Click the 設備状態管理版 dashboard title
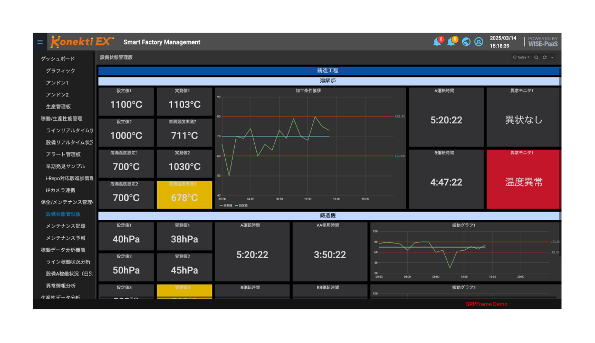Screen dimensions: 595x343 [x=116, y=57]
